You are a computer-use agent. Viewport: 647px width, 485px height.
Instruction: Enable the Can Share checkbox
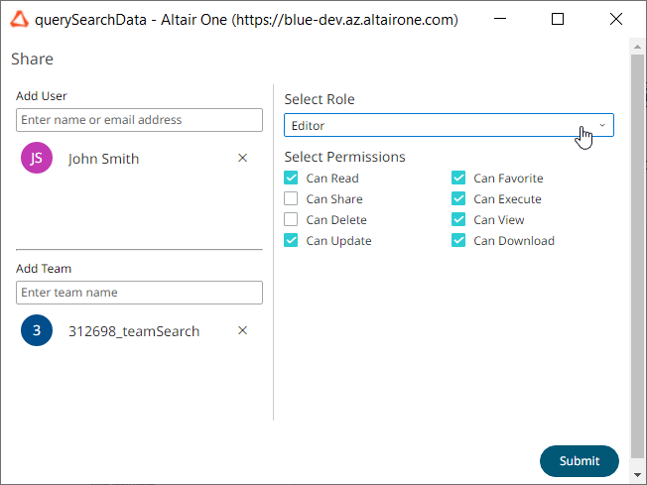click(x=291, y=199)
